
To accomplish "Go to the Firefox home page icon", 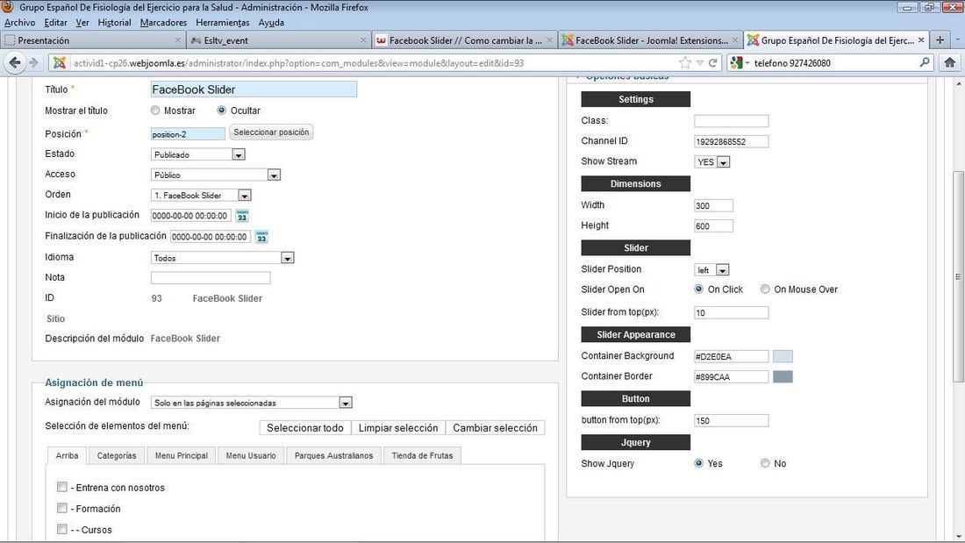I will pos(949,63).
